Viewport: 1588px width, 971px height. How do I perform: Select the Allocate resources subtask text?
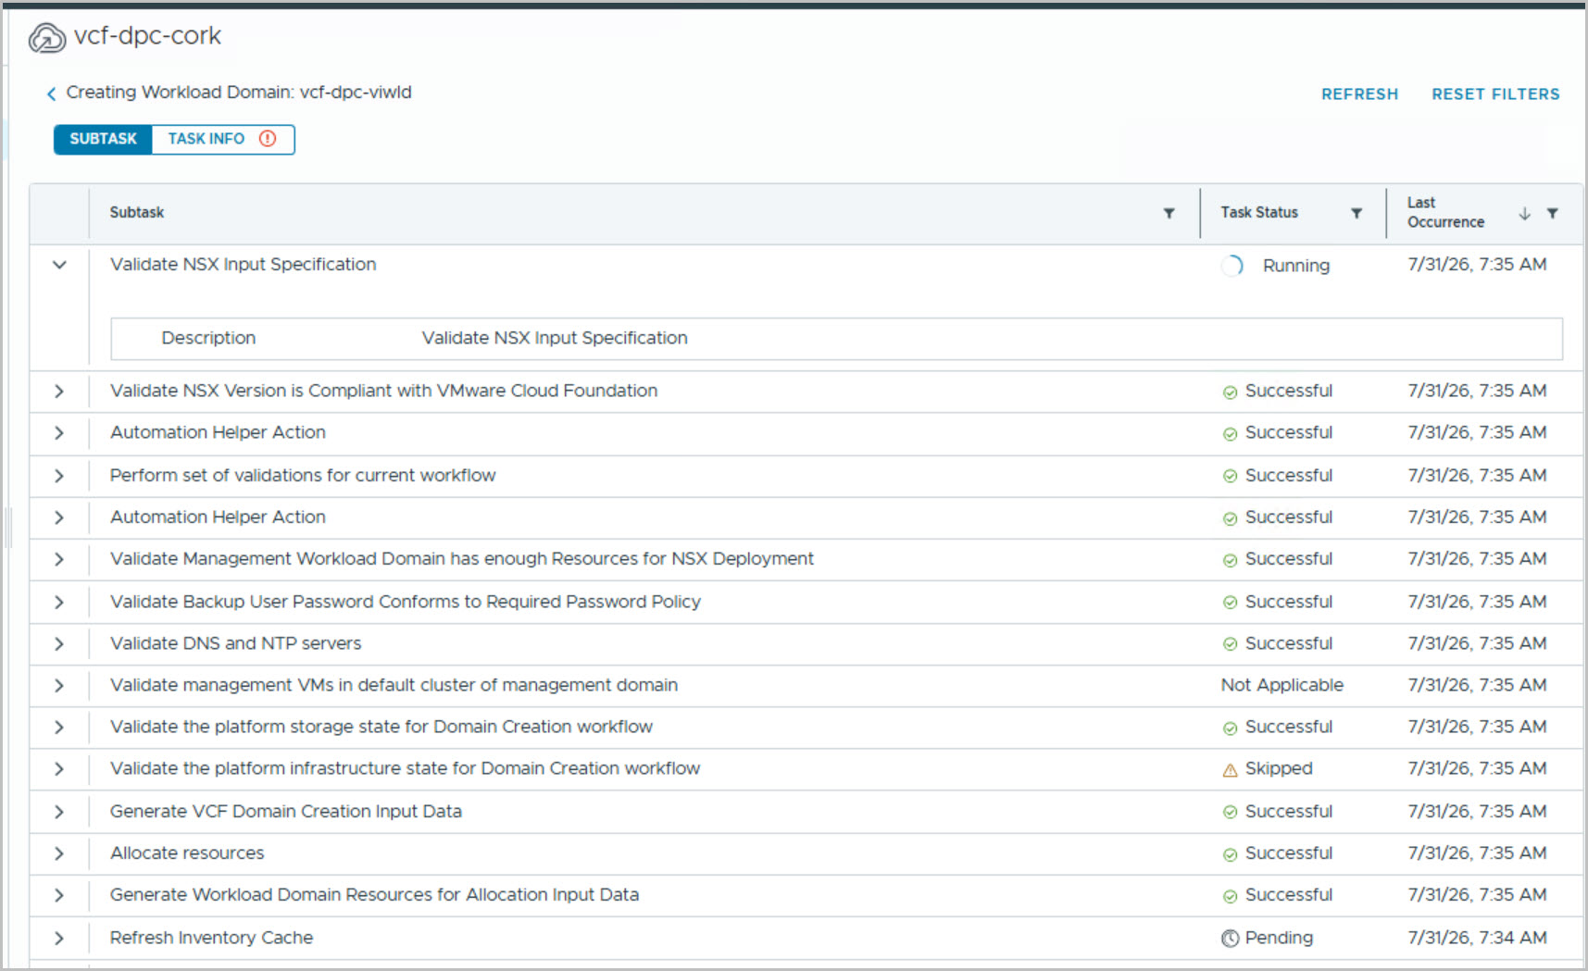tap(187, 853)
